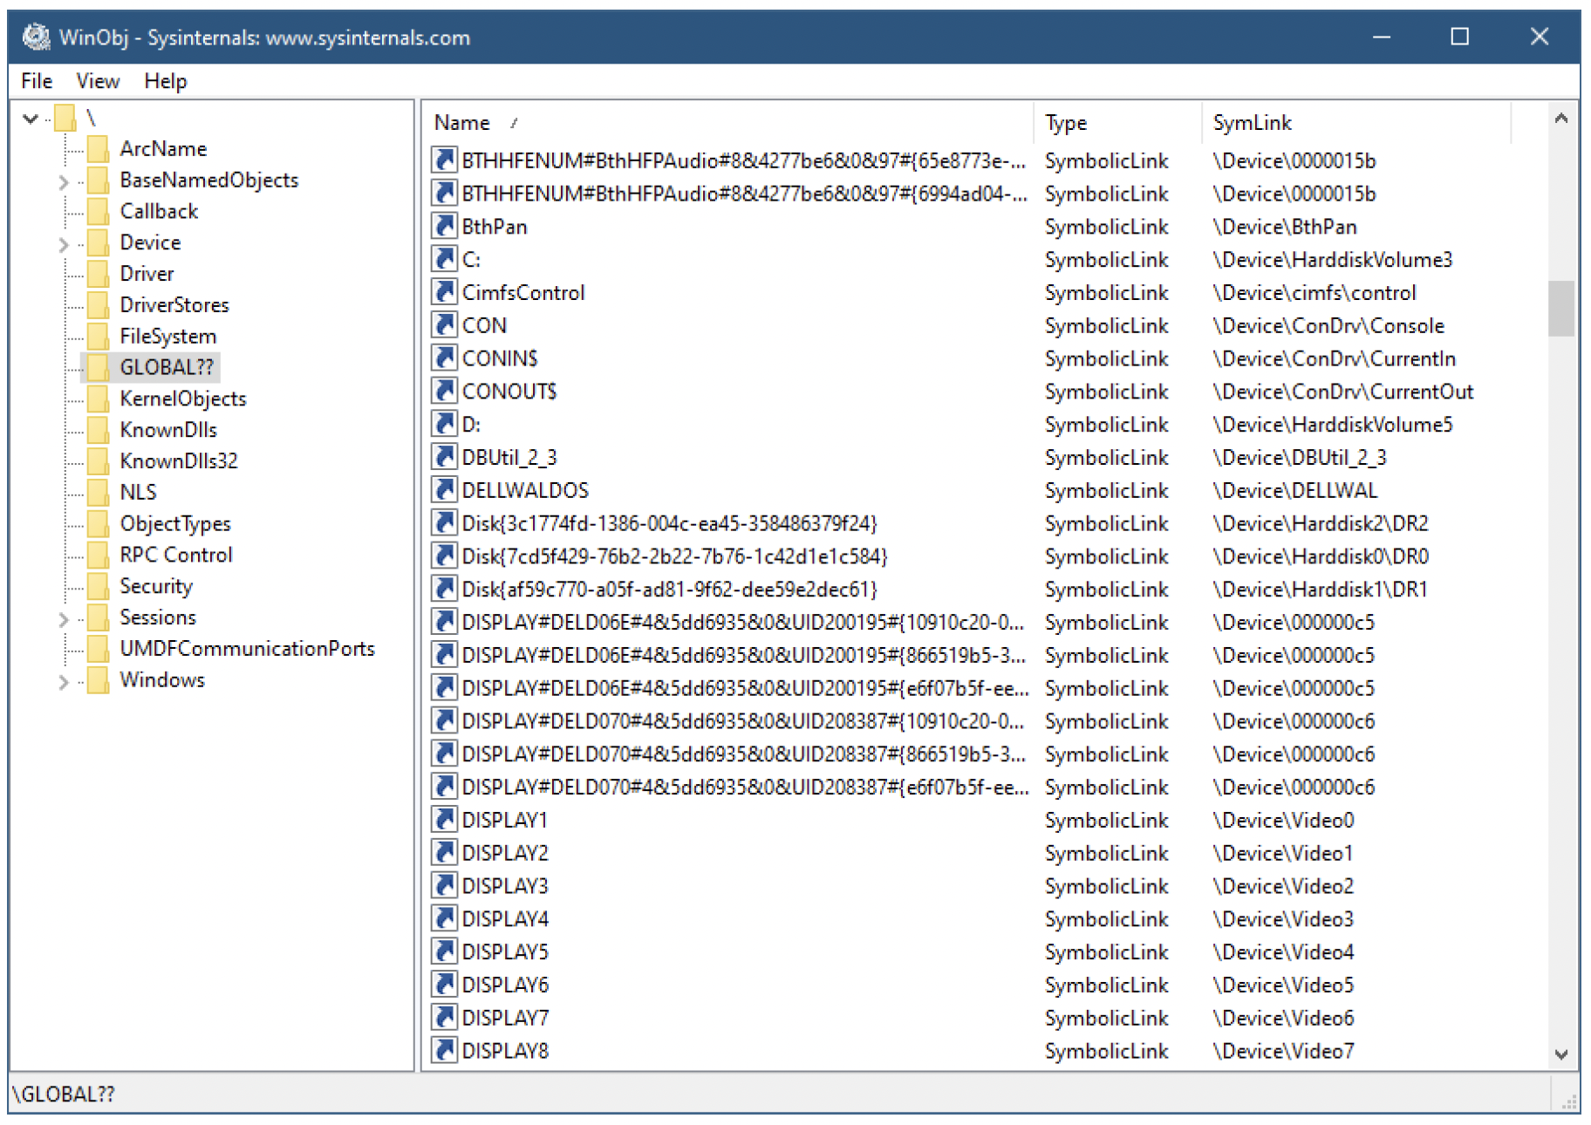Viewport: 1591px width, 1125px height.
Task: Click \Device\Harddisk0\DR0 symlink value
Action: click(1321, 556)
